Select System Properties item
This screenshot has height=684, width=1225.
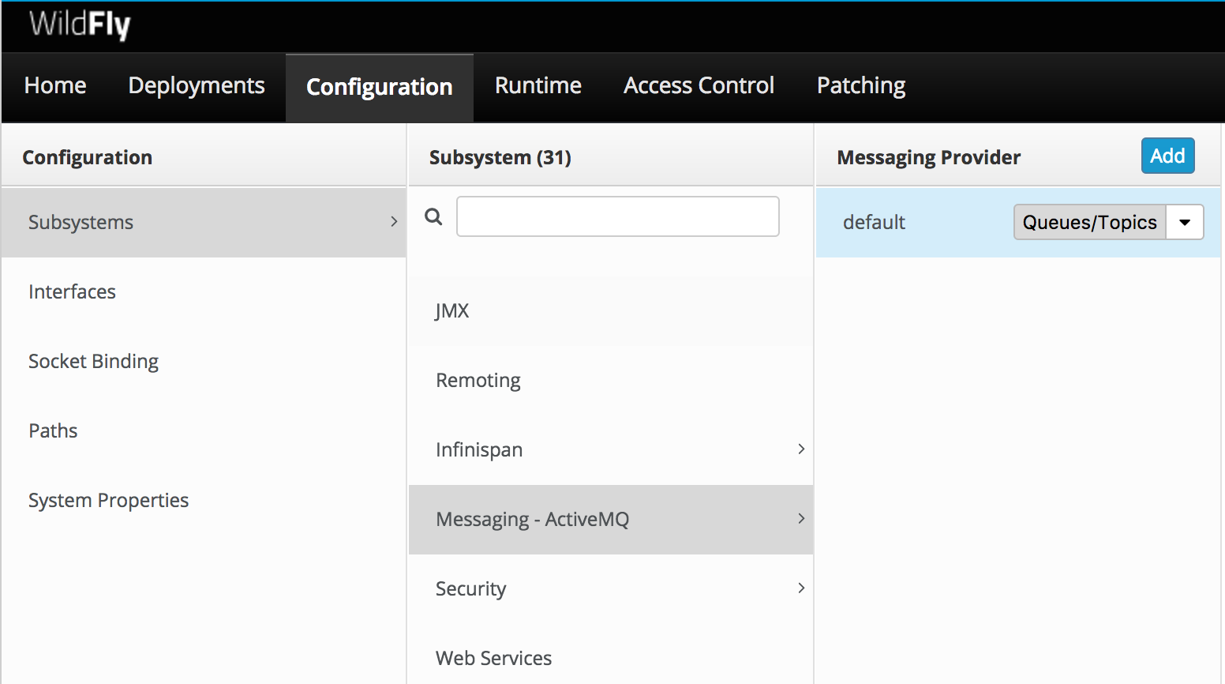tap(204, 500)
